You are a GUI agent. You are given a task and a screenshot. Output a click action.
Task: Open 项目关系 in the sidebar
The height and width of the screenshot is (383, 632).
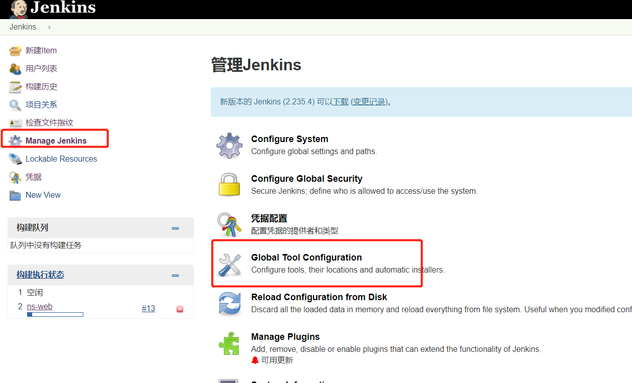(42, 105)
